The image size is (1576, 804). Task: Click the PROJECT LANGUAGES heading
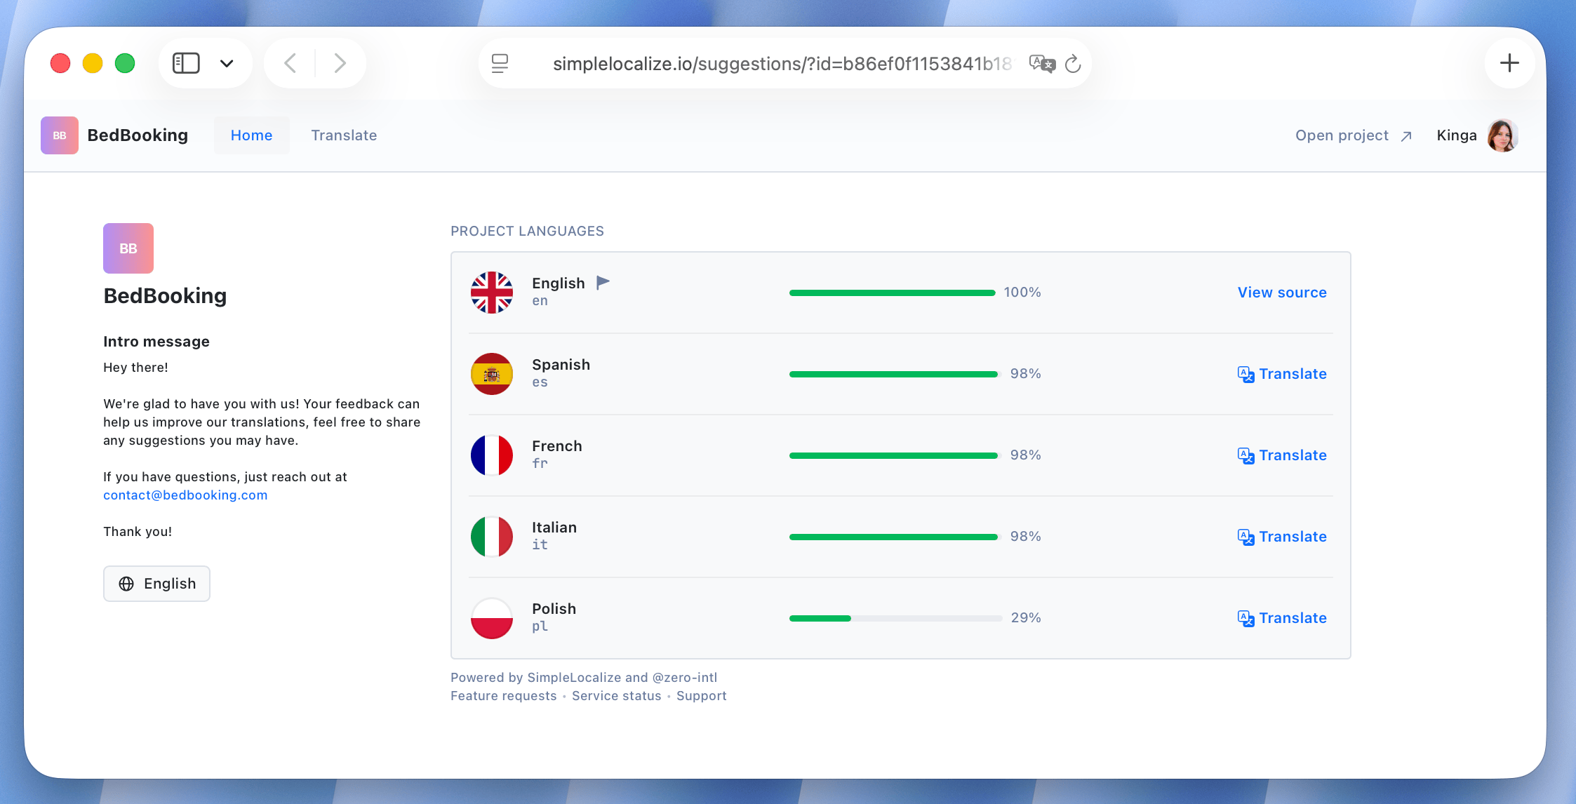pos(527,232)
